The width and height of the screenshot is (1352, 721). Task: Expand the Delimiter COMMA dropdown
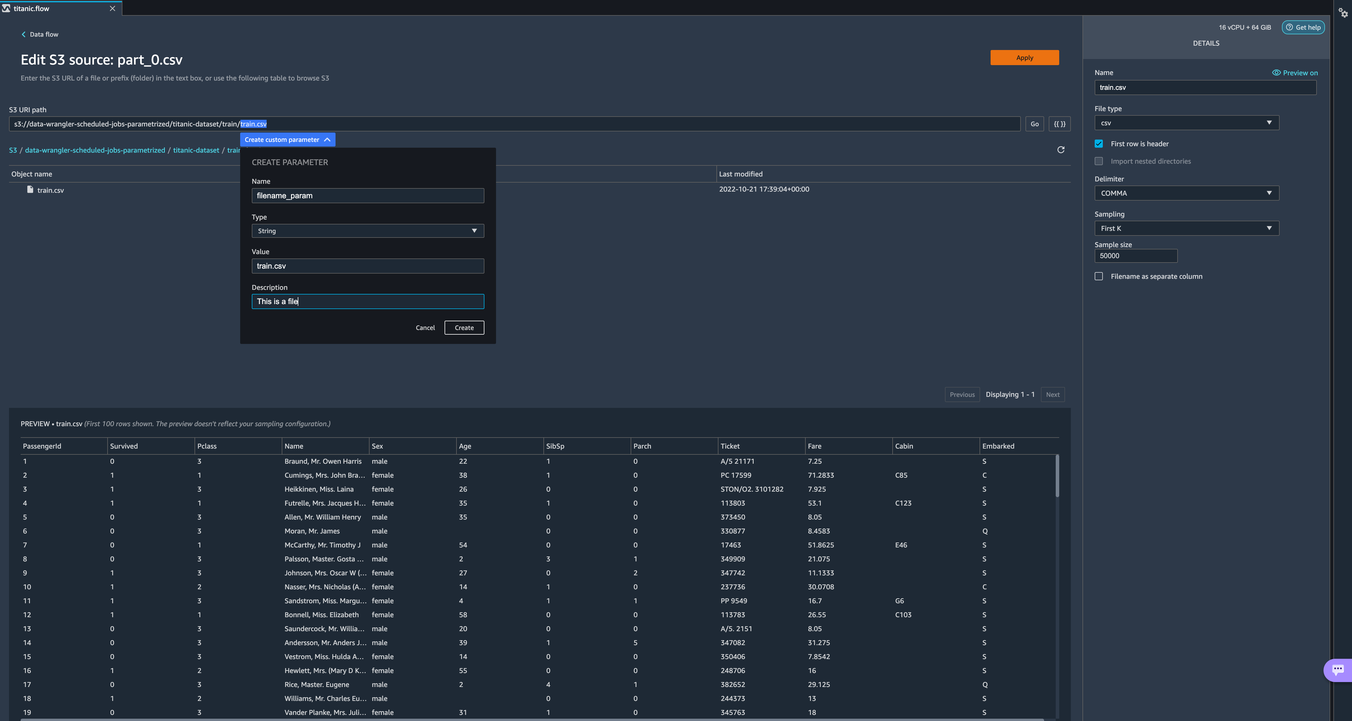tap(1186, 193)
